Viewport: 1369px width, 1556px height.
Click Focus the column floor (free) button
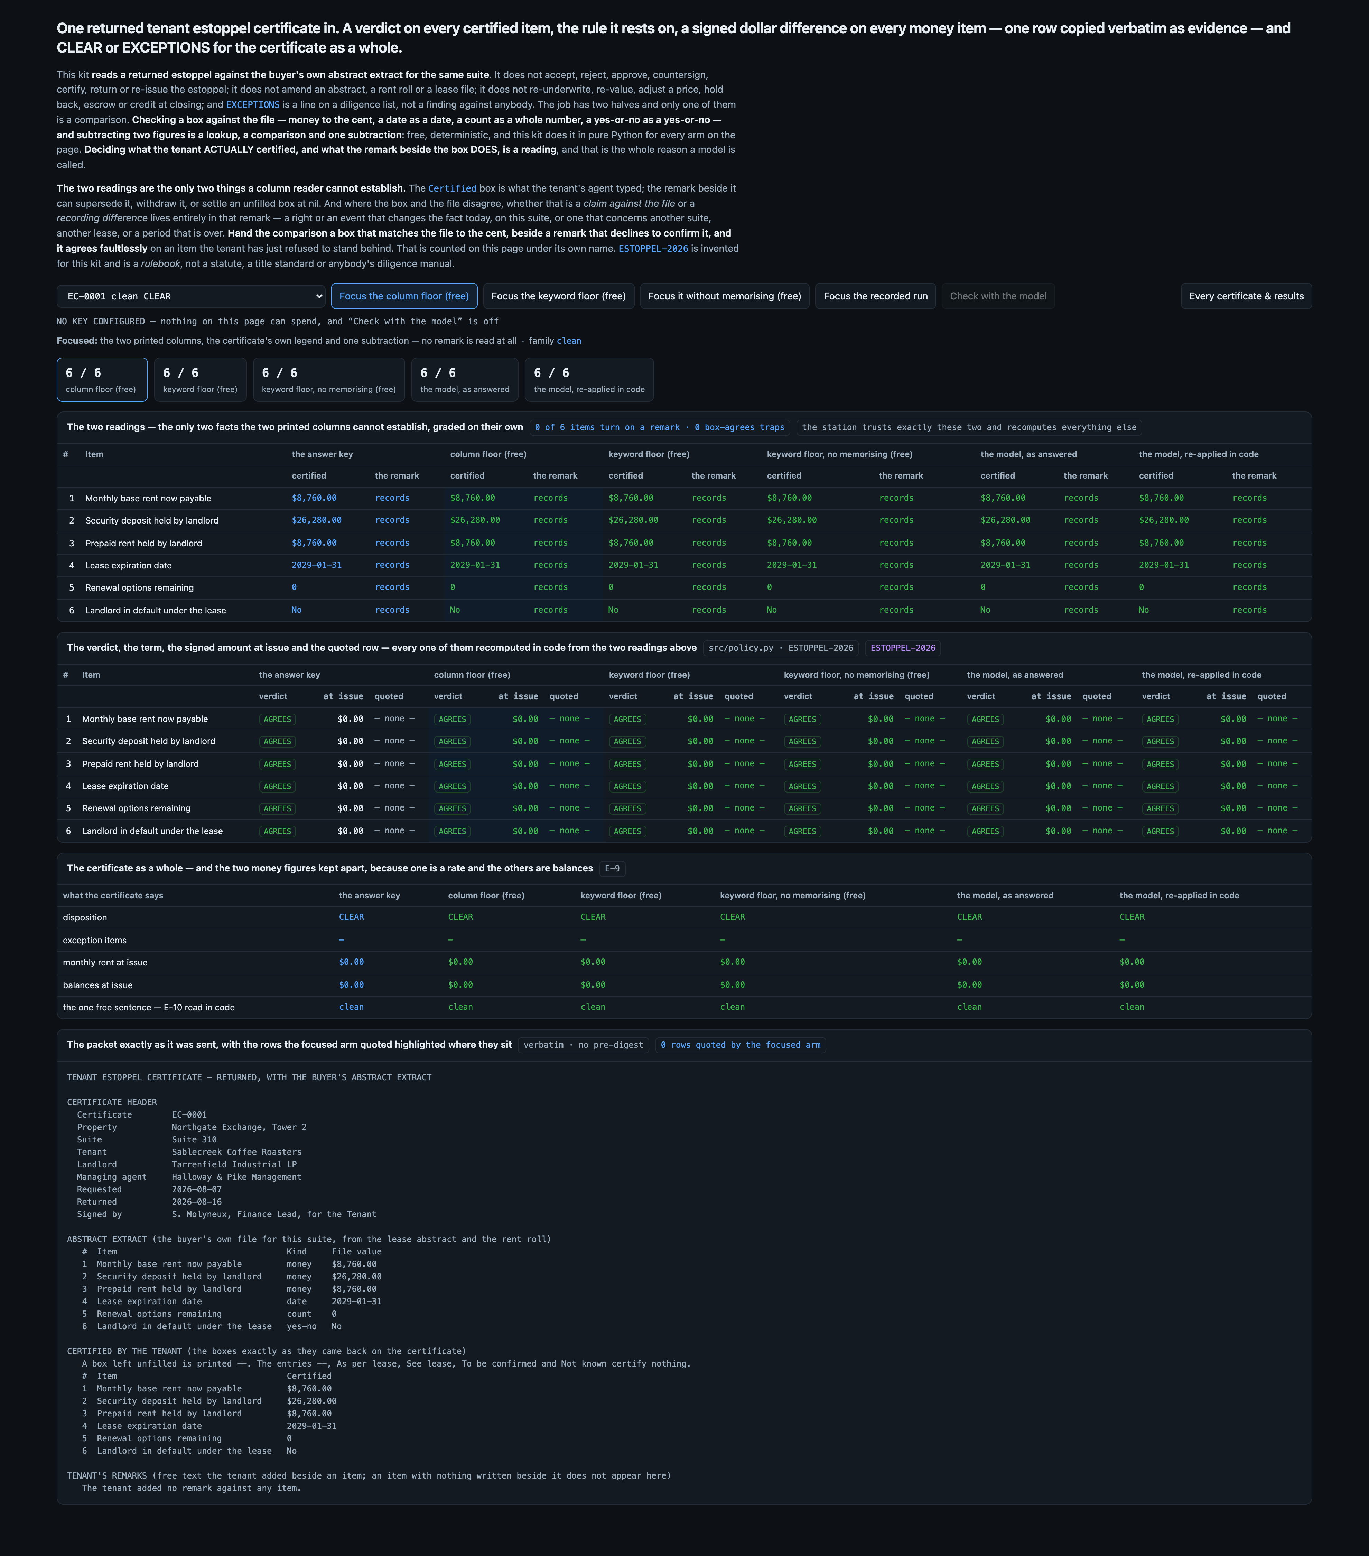[404, 296]
